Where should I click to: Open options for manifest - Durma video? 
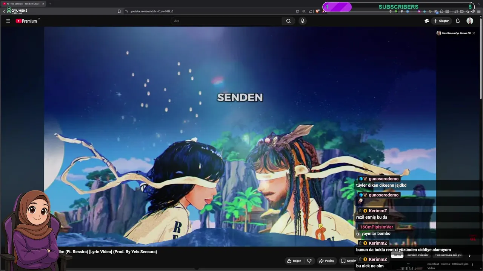tap(472, 265)
